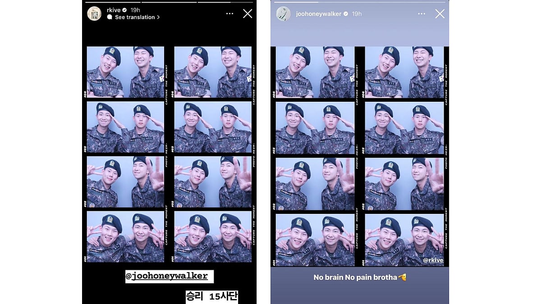Tap the 승리 15사단 text sticker
Image resolution: width=541 pixels, height=304 pixels.
[212, 296]
